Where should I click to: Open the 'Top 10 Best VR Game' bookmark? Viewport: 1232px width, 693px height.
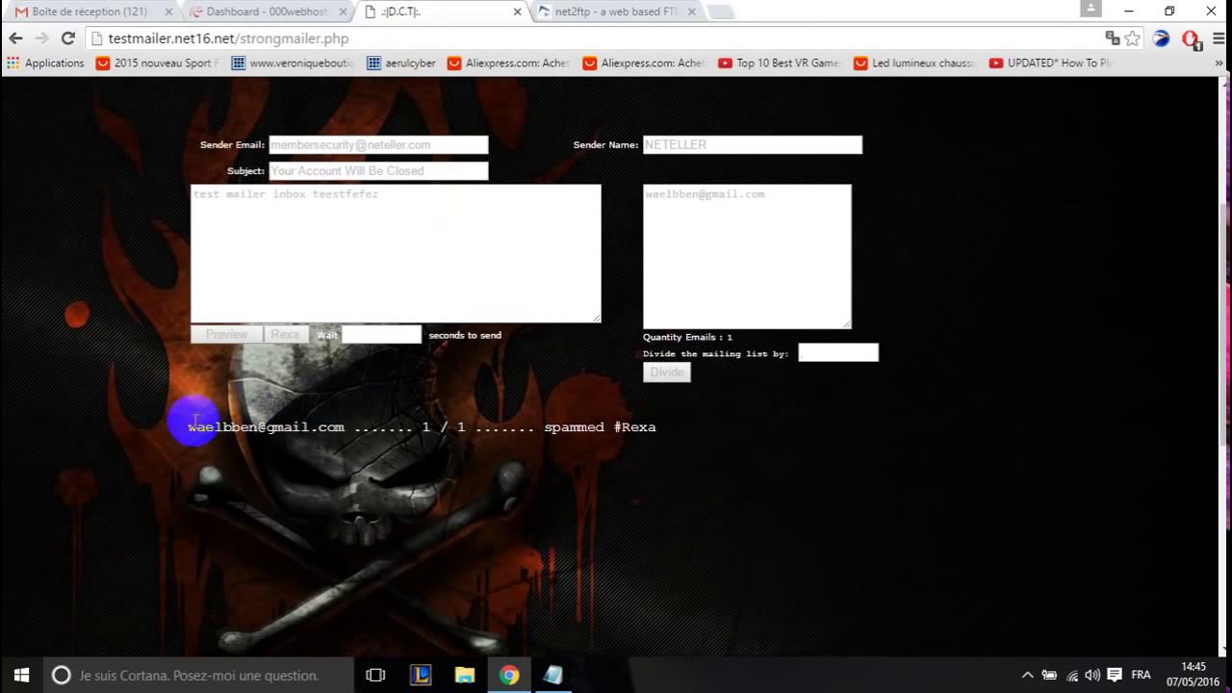[x=780, y=64]
